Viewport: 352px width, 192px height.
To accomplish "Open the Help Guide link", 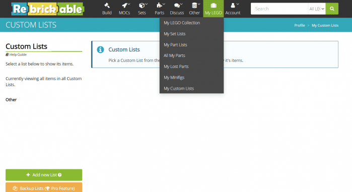I will point(16,54).
